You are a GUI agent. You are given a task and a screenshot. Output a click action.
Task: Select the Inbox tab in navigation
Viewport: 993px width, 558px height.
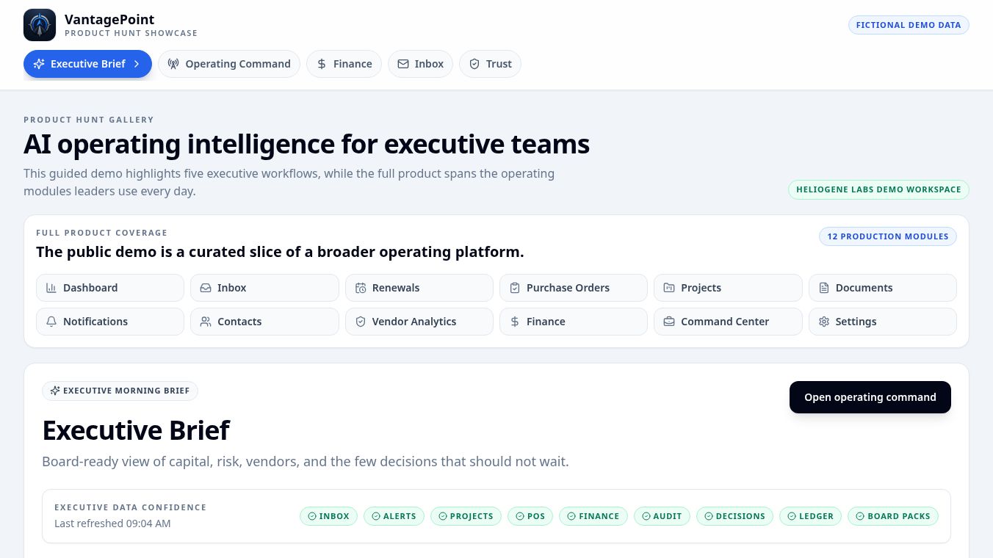[x=420, y=64]
